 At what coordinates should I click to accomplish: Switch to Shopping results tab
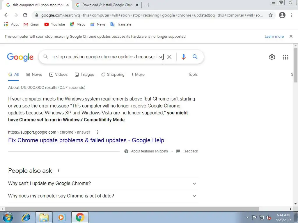113,75
